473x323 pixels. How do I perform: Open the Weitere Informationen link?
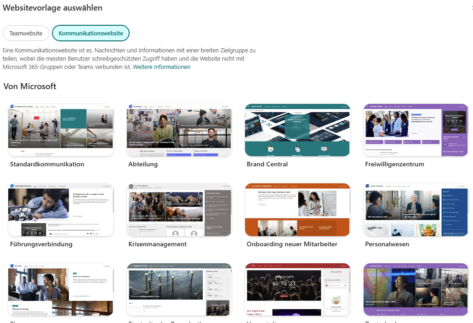click(161, 67)
